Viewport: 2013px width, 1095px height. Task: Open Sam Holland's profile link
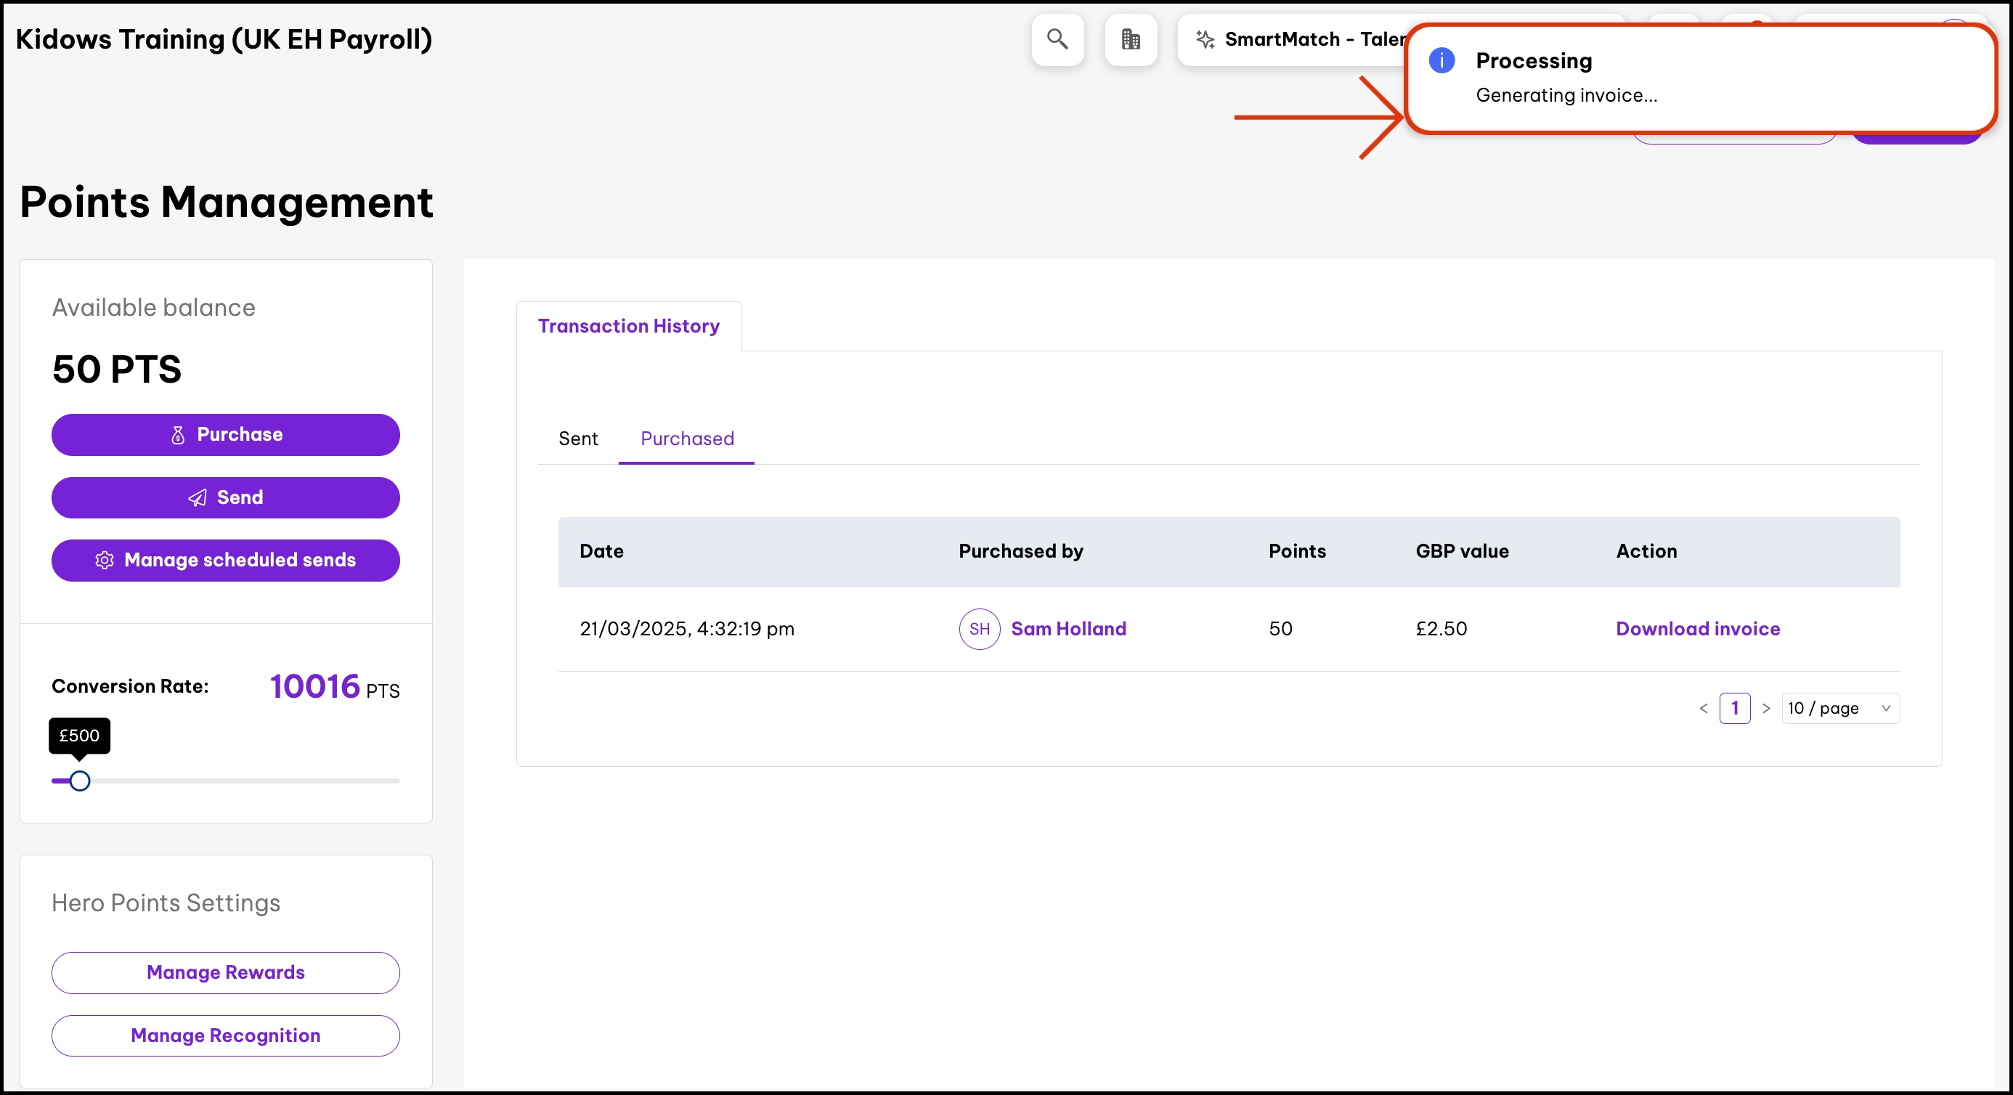[1068, 628]
